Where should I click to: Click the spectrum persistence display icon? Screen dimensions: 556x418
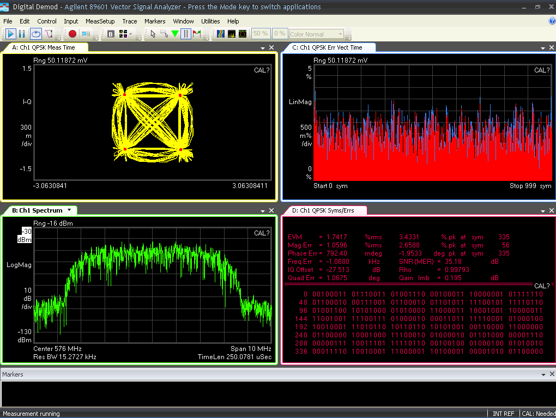click(232, 34)
